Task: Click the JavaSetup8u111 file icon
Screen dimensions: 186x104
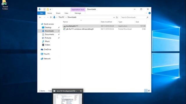Action: pyautogui.click(x=64, y=26)
